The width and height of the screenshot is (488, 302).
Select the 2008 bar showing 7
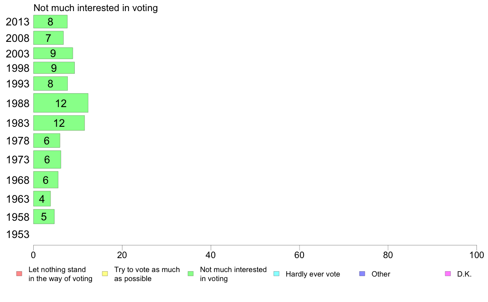[x=48, y=38]
